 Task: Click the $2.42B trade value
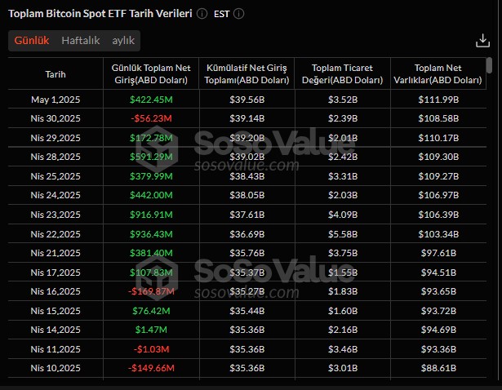pyautogui.click(x=343, y=157)
